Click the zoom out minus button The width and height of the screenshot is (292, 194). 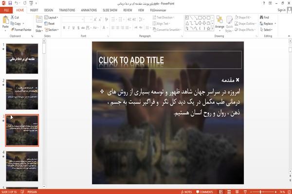pos(251,192)
